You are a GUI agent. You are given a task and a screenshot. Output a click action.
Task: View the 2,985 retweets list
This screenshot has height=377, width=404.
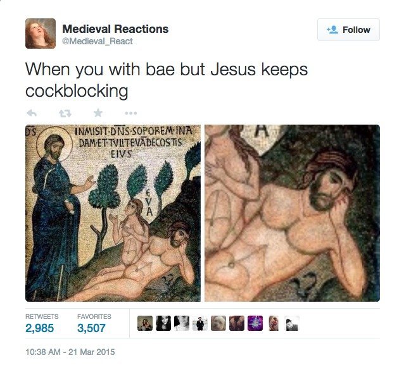pos(39,328)
